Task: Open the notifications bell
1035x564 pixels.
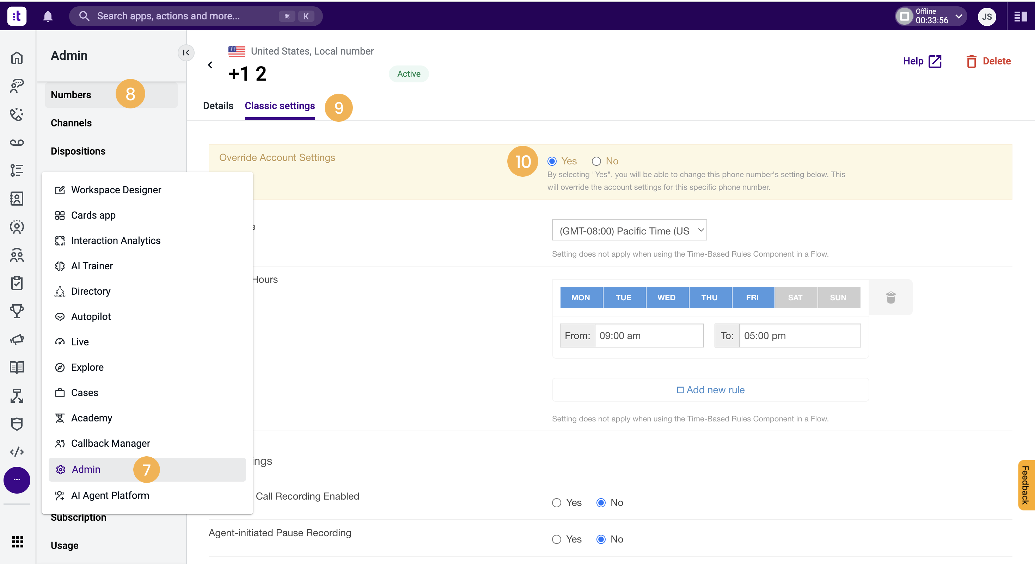Action: pyautogui.click(x=48, y=16)
